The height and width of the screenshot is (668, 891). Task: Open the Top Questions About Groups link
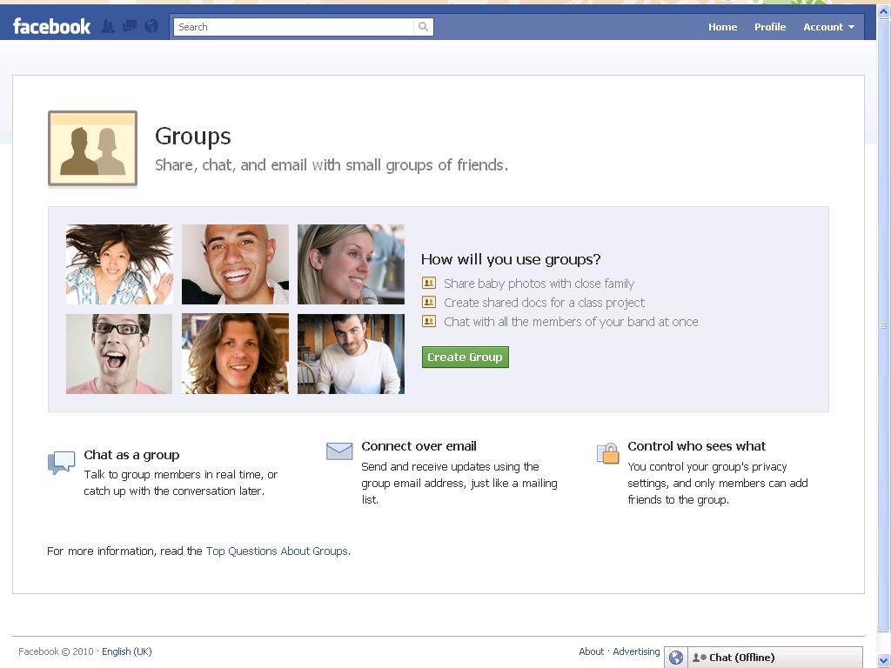277,551
